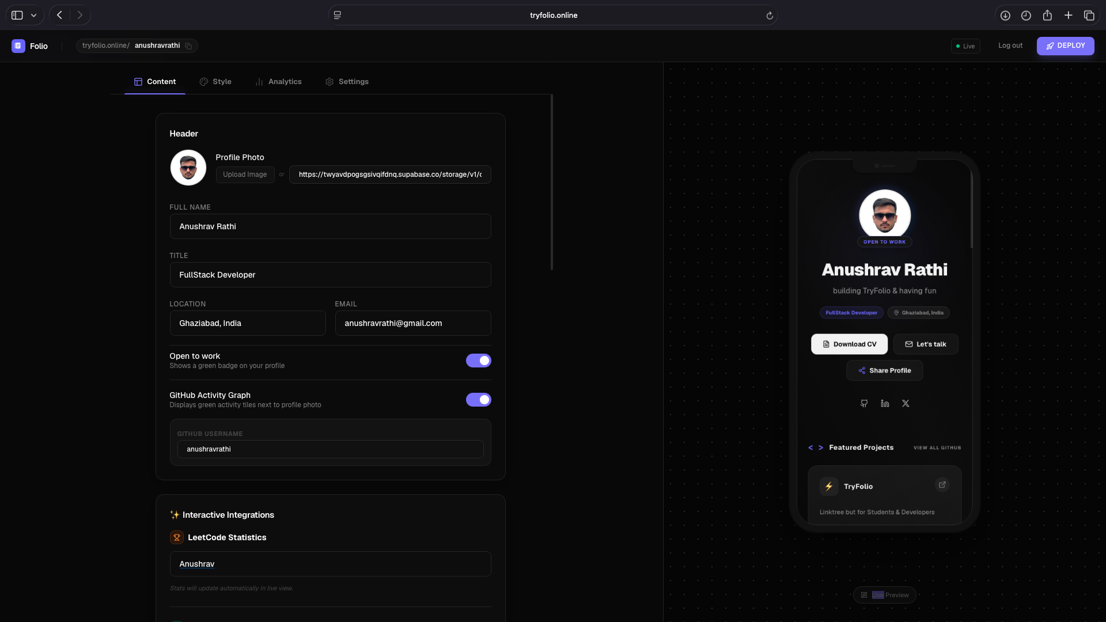Click the 'Linktree but for Students & Developers' text
The image size is (1106, 622).
pos(877,513)
